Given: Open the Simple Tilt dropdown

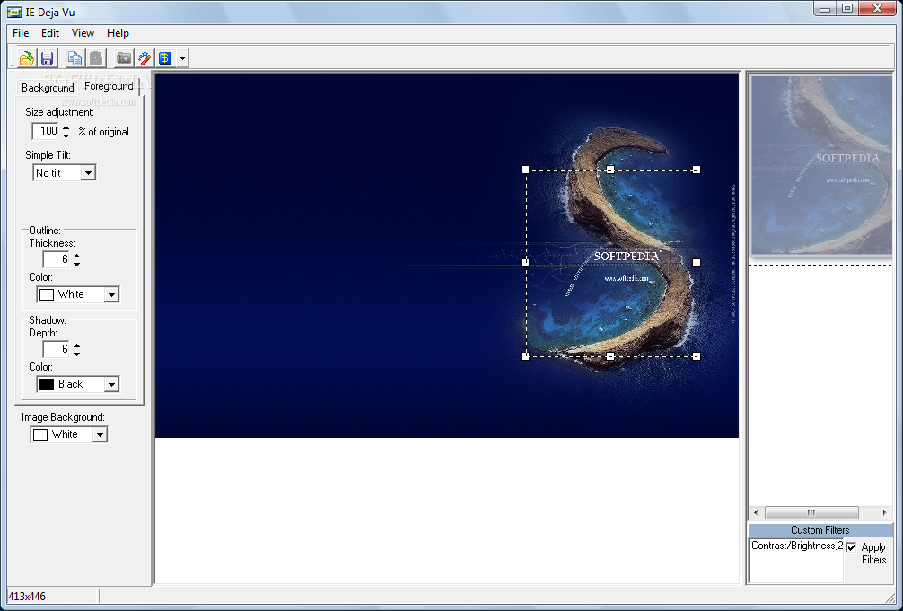Looking at the screenshot, I should [x=88, y=173].
